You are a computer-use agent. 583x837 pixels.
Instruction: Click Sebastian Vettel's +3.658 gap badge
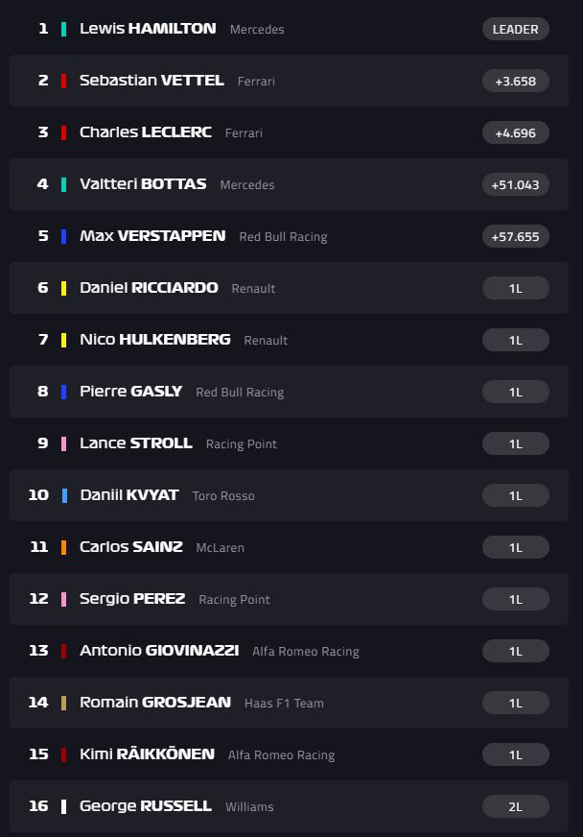click(x=515, y=81)
